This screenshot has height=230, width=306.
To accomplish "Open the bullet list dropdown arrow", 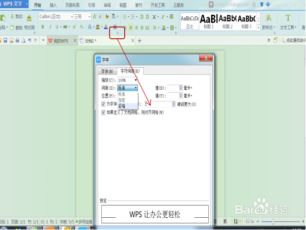I will 128,17.
